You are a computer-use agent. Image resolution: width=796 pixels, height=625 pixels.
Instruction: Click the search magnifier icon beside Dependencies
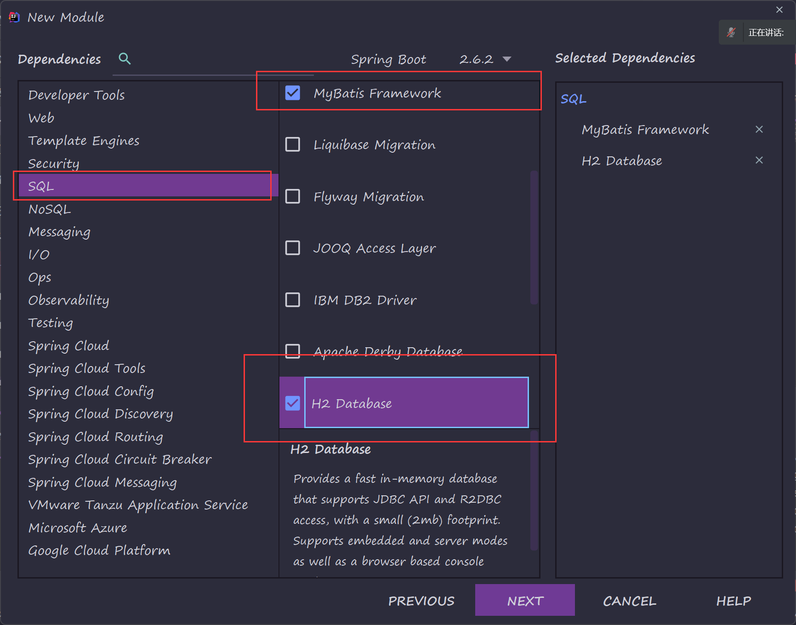point(125,58)
